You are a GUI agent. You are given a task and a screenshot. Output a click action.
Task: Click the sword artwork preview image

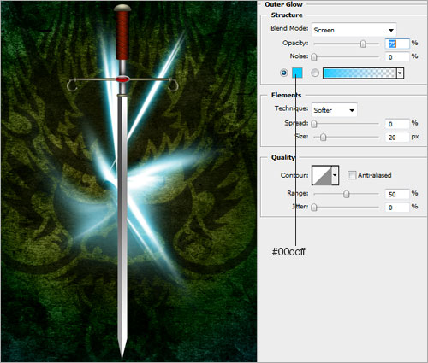click(x=128, y=181)
